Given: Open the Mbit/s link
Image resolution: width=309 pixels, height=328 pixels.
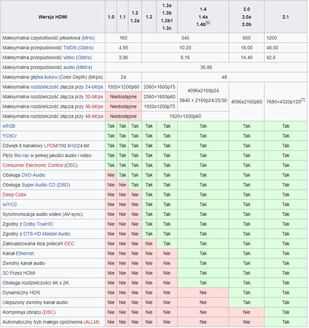Looking at the screenshot, I should coord(84,68).
